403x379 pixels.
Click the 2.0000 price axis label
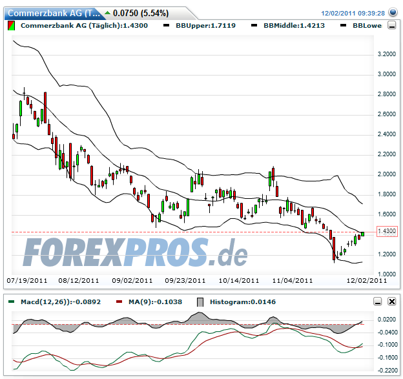[x=387, y=174]
